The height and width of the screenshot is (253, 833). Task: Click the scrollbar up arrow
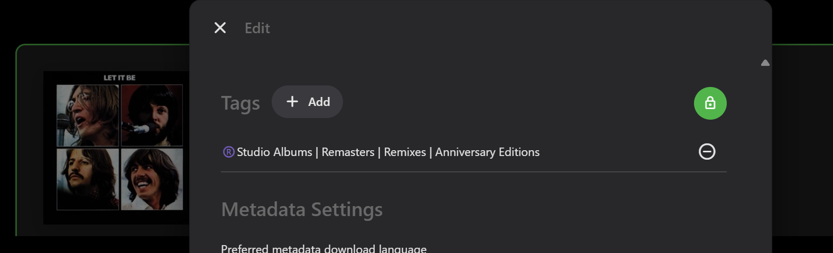pyautogui.click(x=765, y=63)
